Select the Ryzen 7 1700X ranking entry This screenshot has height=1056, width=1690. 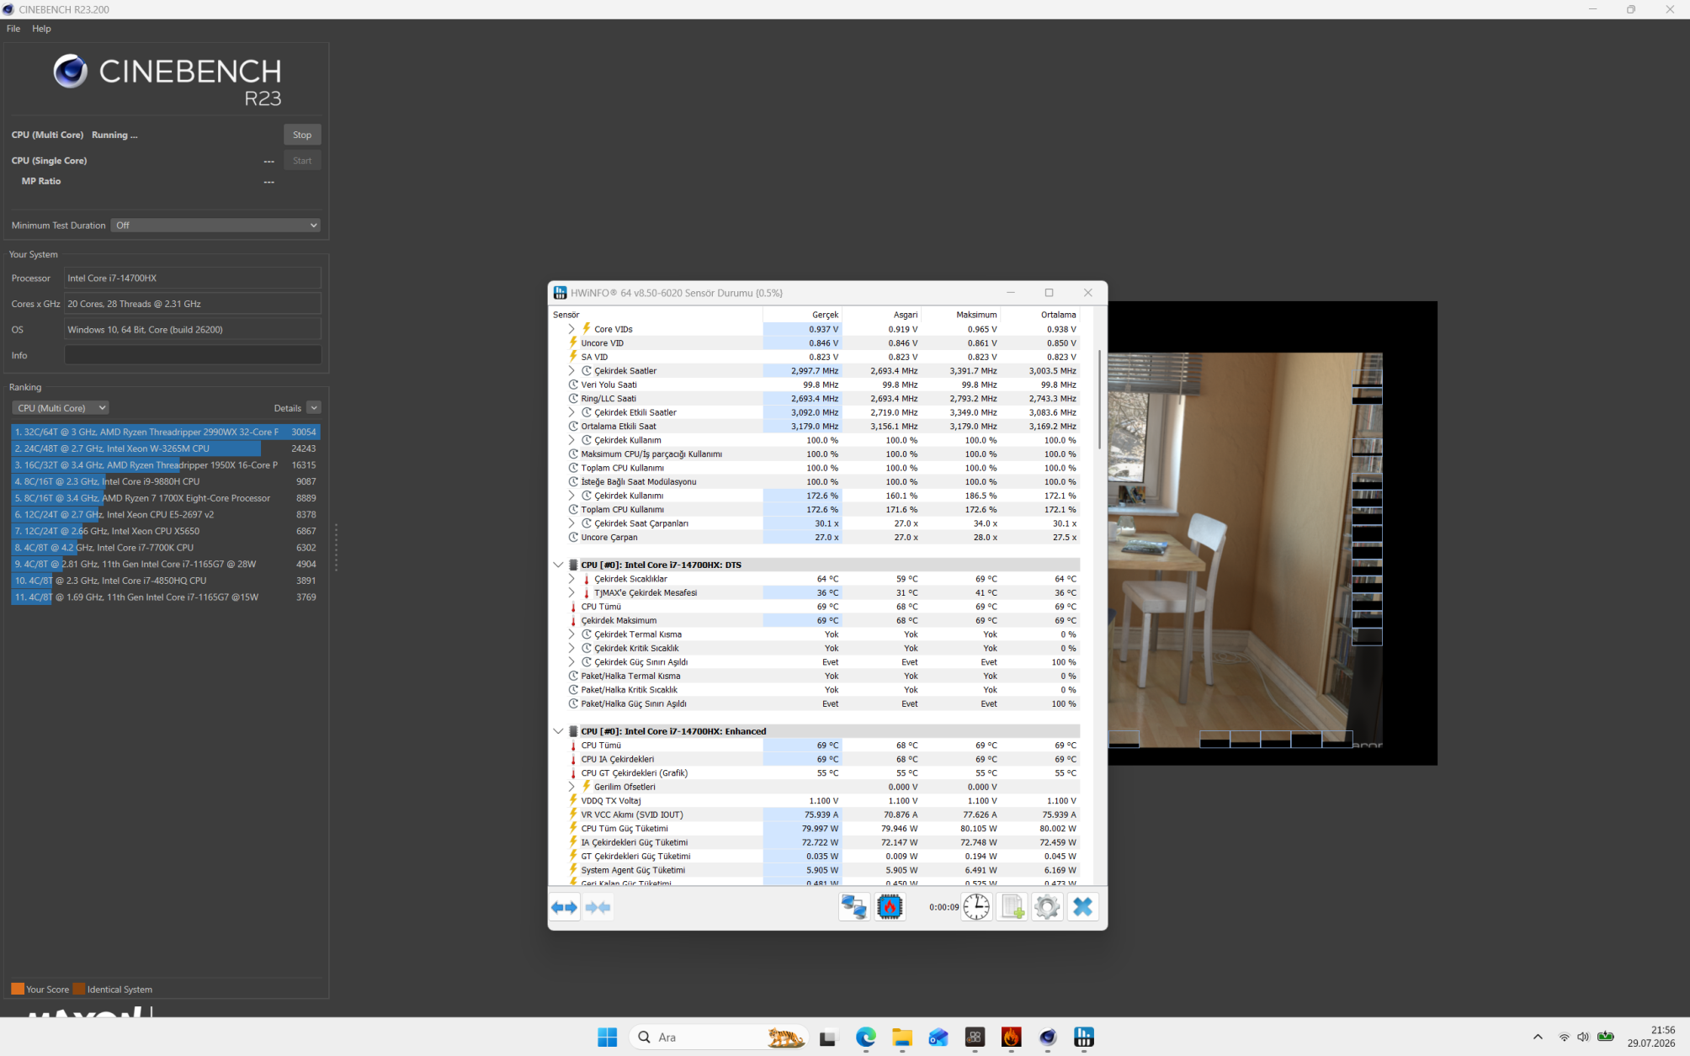pos(166,498)
